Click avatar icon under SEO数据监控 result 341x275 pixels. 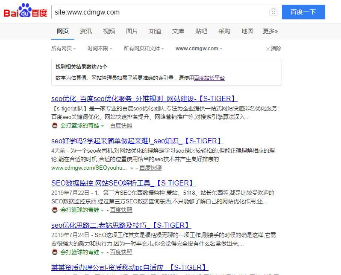click(55, 210)
